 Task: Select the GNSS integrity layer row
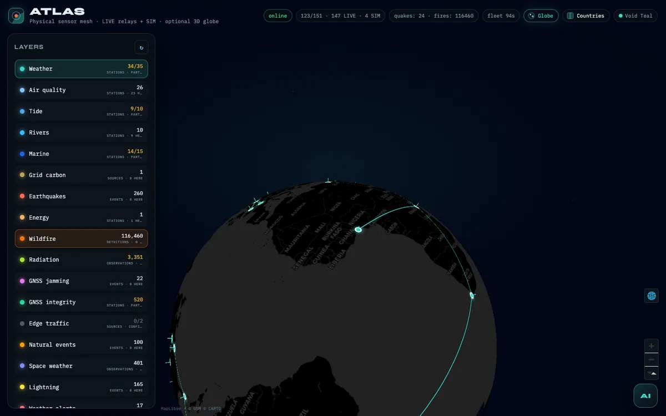click(82, 302)
